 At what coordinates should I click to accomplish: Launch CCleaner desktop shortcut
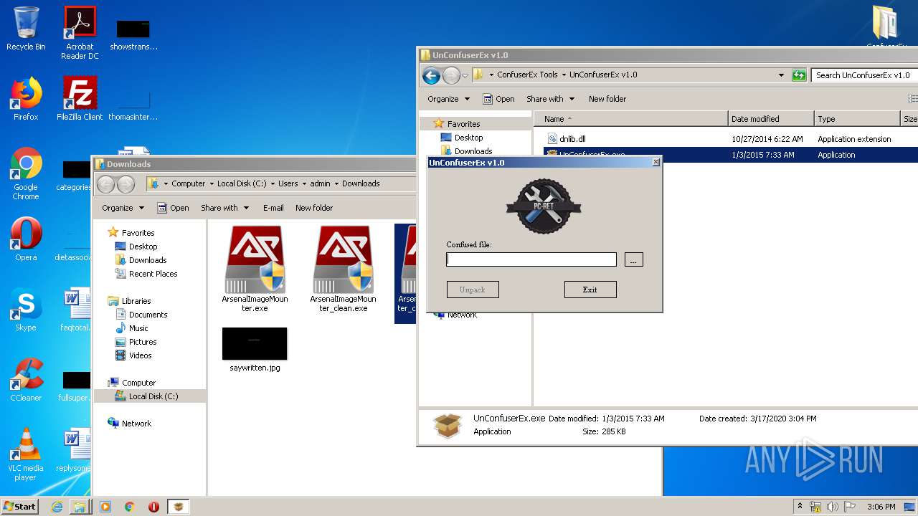(x=26, y=380)
